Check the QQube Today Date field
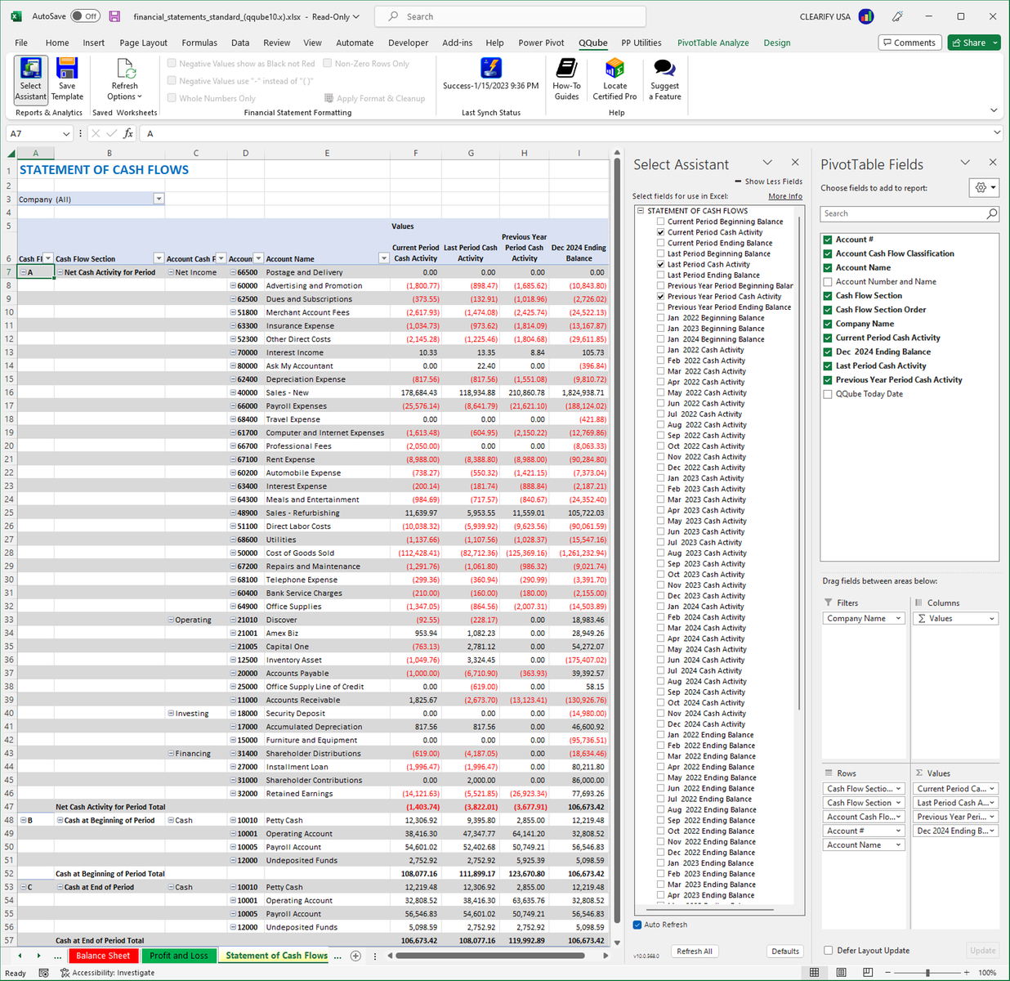This screenshot has width=1010, height=981. point(828,394)
